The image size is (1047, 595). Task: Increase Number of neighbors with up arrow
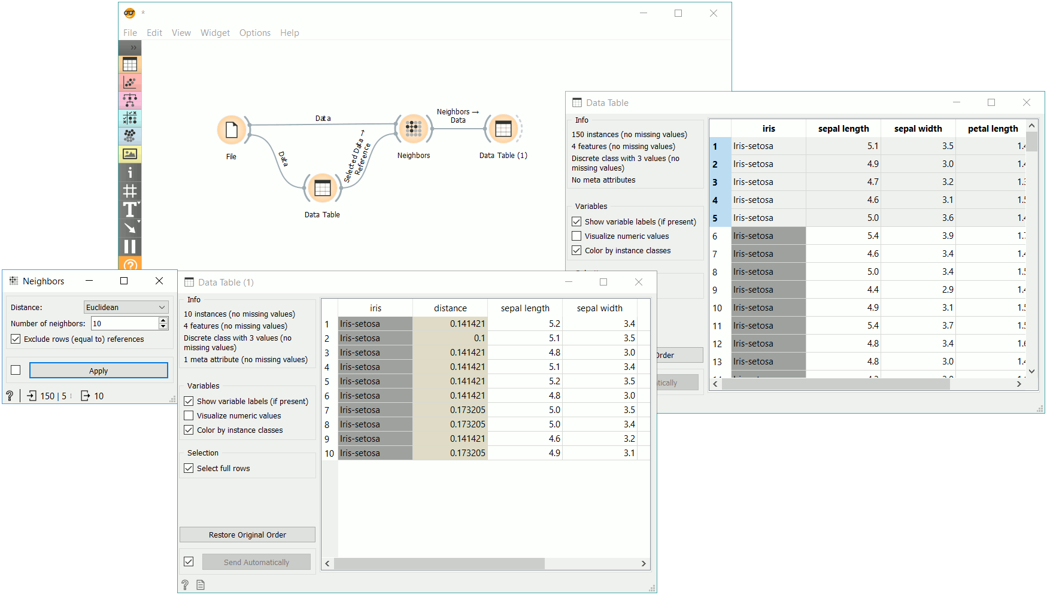[x=162, y=320]
